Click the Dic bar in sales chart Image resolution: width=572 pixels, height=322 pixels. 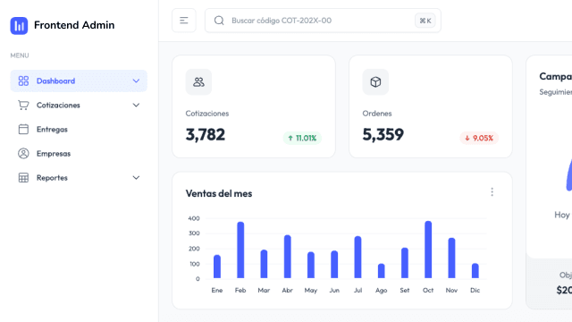(475, 271)
